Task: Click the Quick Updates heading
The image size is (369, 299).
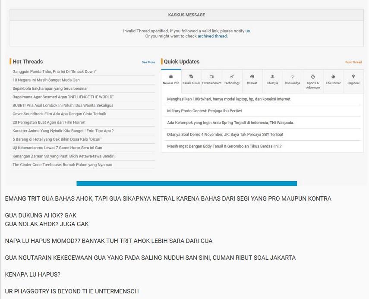Action: point(182,62)
